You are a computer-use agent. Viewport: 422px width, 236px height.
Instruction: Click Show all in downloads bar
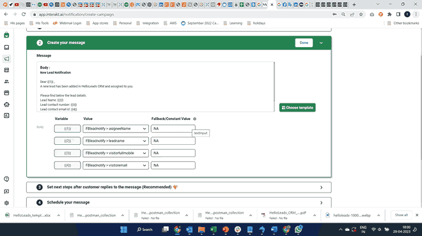pos(402,215)
